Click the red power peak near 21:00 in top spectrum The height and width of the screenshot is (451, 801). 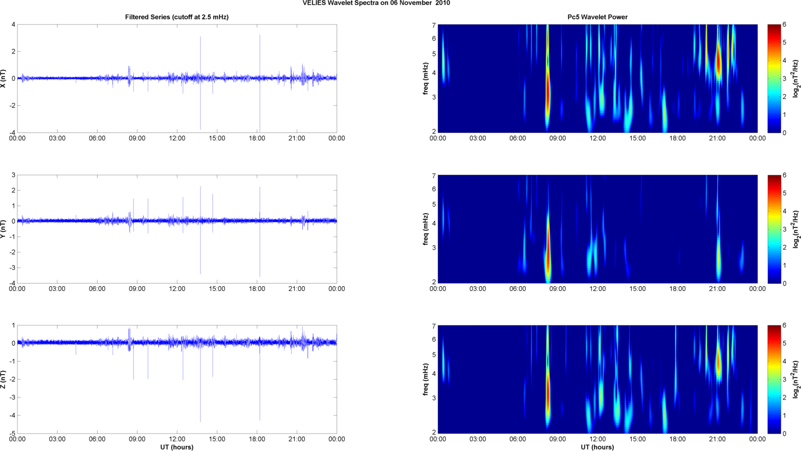point(718,61)
